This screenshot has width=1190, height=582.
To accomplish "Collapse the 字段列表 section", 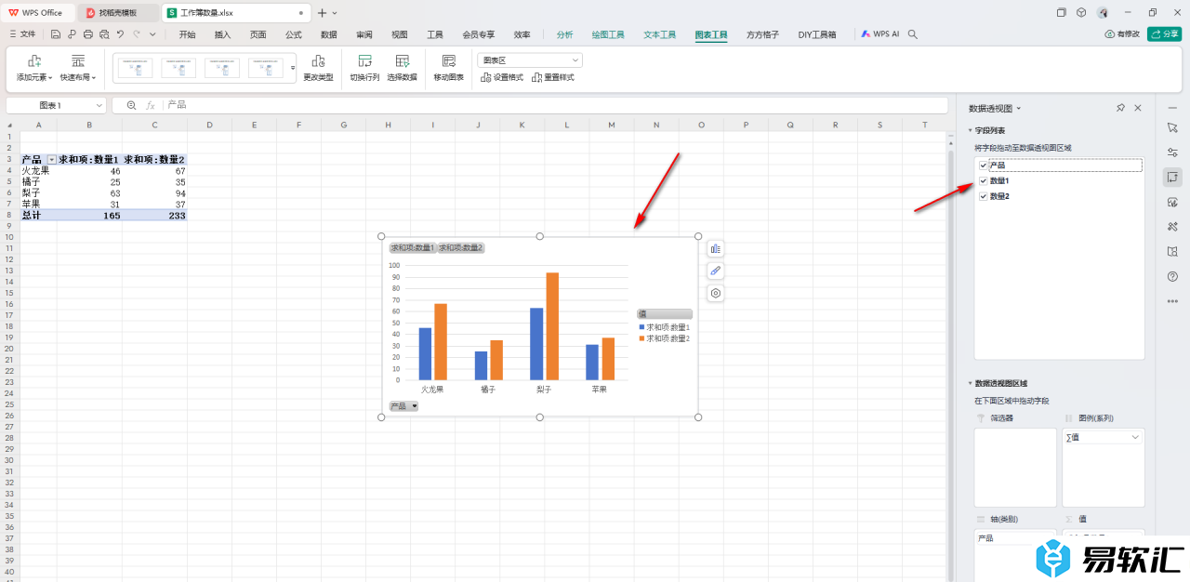I will click(970, 131).
